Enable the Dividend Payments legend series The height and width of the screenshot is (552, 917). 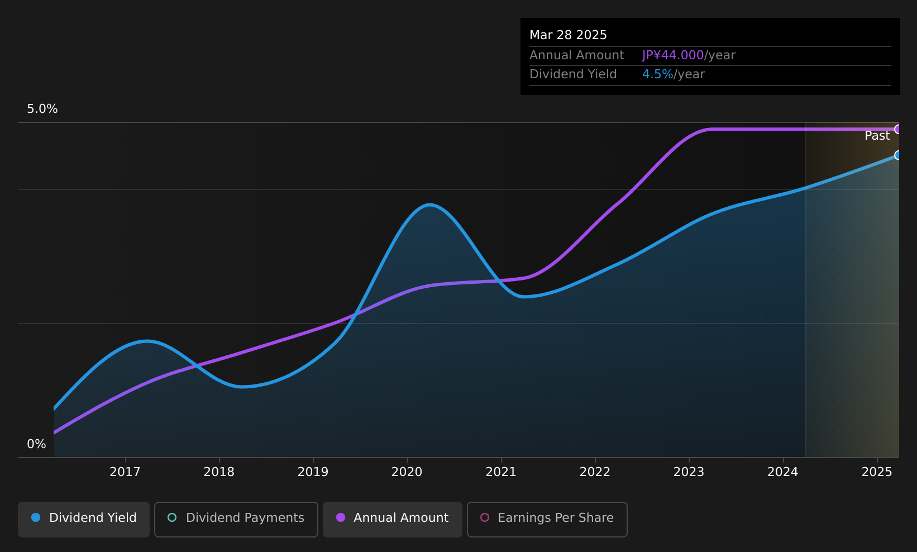236,519
